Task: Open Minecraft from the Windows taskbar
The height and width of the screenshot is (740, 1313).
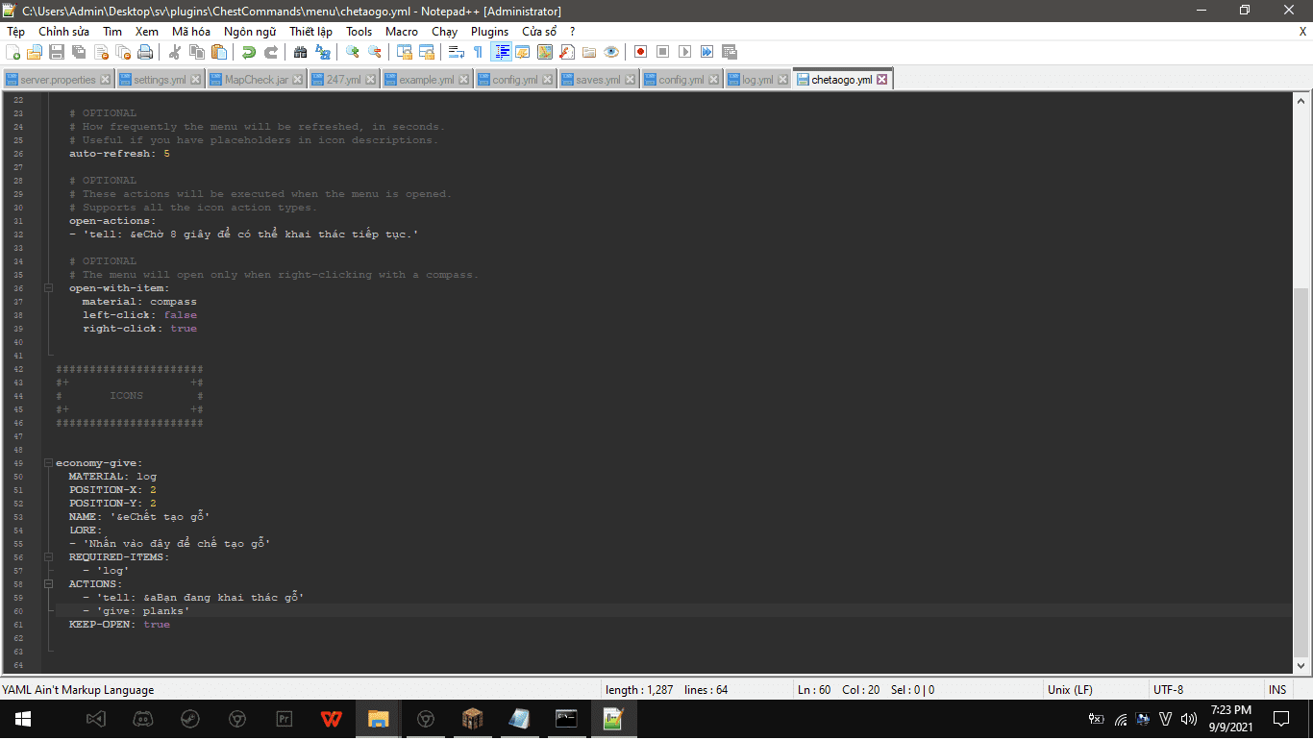Action: tap(472, 719)
